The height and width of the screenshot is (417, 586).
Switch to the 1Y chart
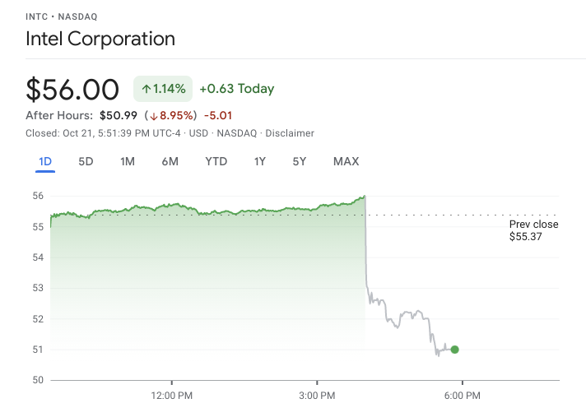click(x=260, y=162)
